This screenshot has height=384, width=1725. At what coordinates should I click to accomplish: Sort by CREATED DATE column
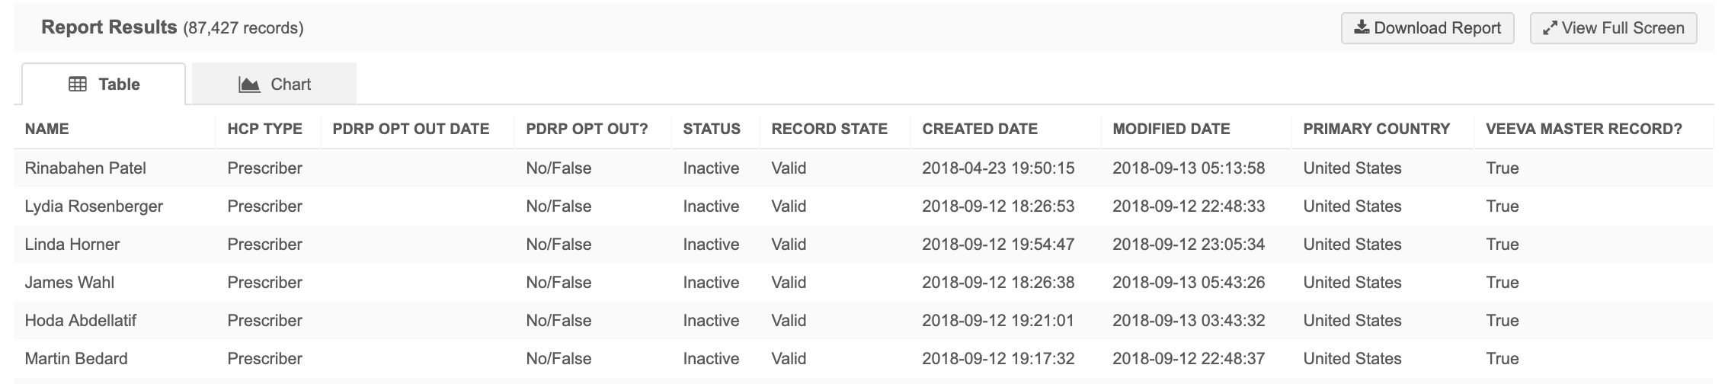pos(980,129)
